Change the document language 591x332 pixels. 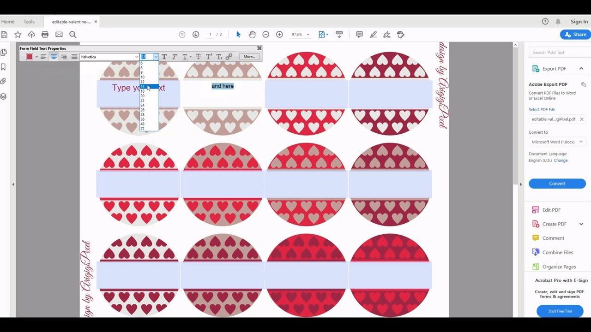tap(561, 160)
